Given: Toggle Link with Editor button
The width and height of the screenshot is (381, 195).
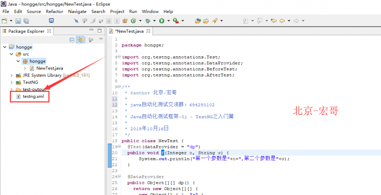Looking at the screenshot, I should point(80,40).
